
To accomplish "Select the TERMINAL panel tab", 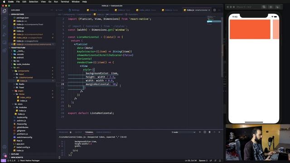I will pos(89,132).
